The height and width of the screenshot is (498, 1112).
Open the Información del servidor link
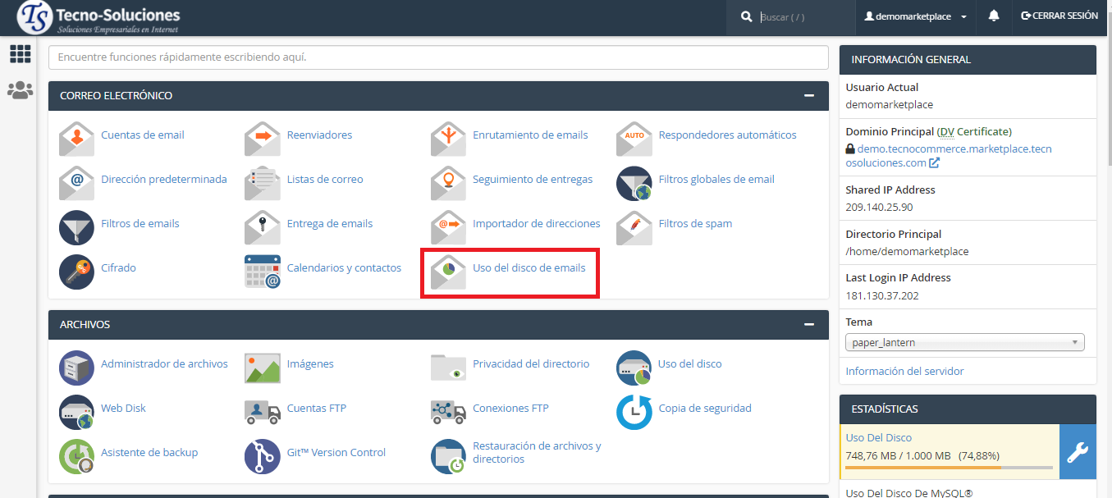(x=904, y=371)
